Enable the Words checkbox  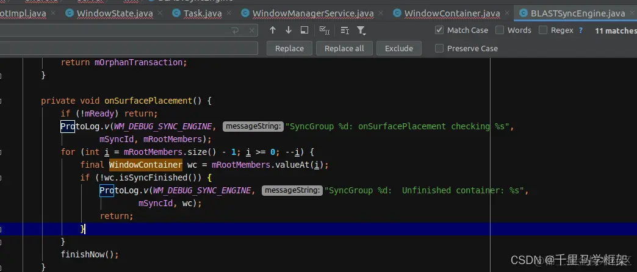[x=500, y=30]
